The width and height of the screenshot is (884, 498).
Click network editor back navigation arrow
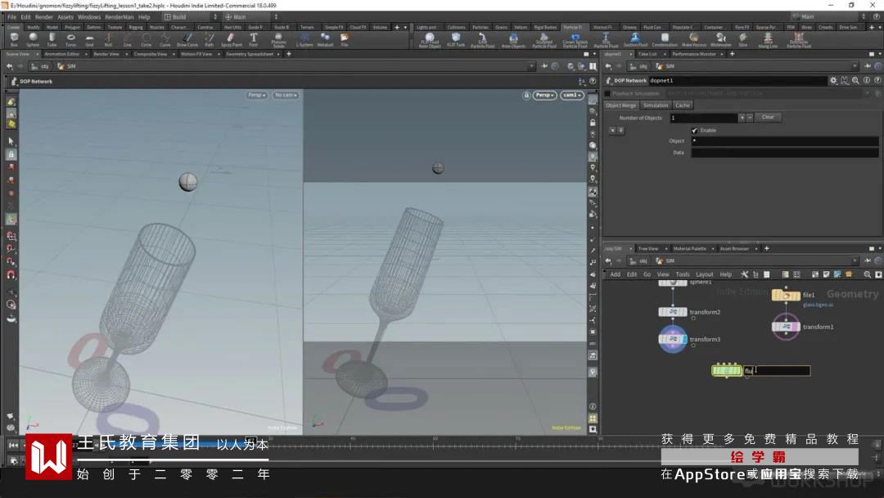pos(608,260)
